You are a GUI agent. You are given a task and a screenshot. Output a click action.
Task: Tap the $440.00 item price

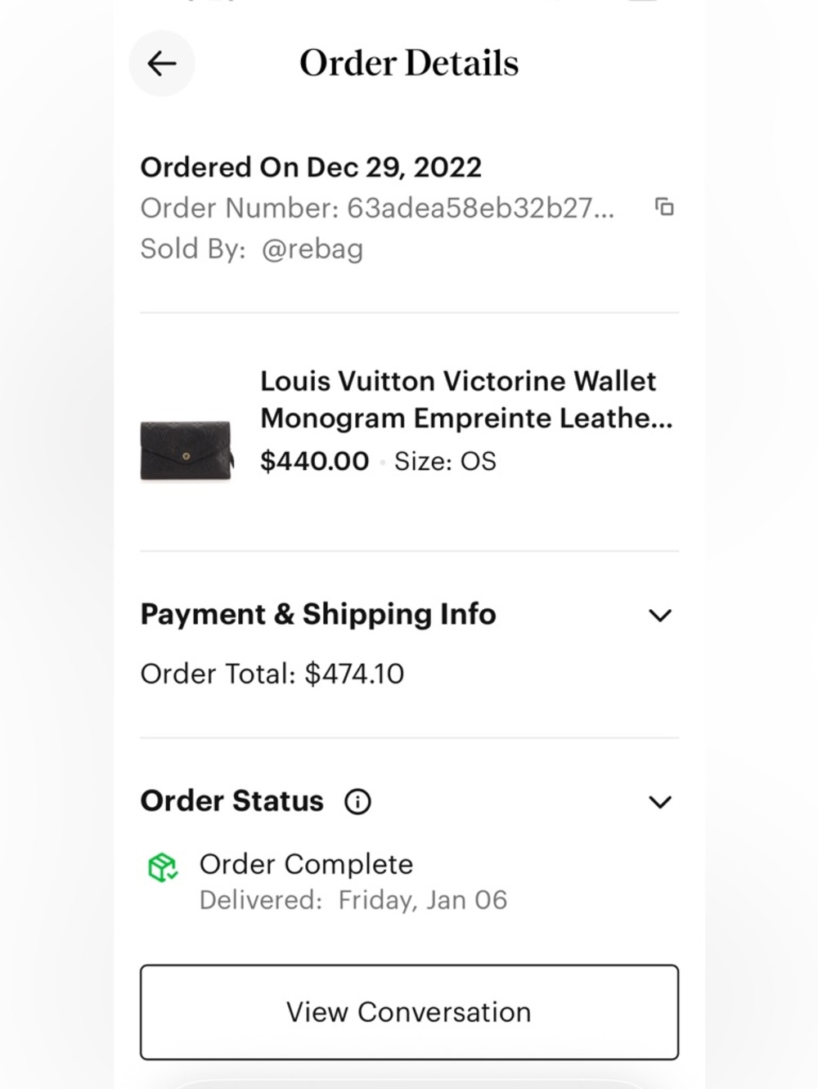[315, 461]
